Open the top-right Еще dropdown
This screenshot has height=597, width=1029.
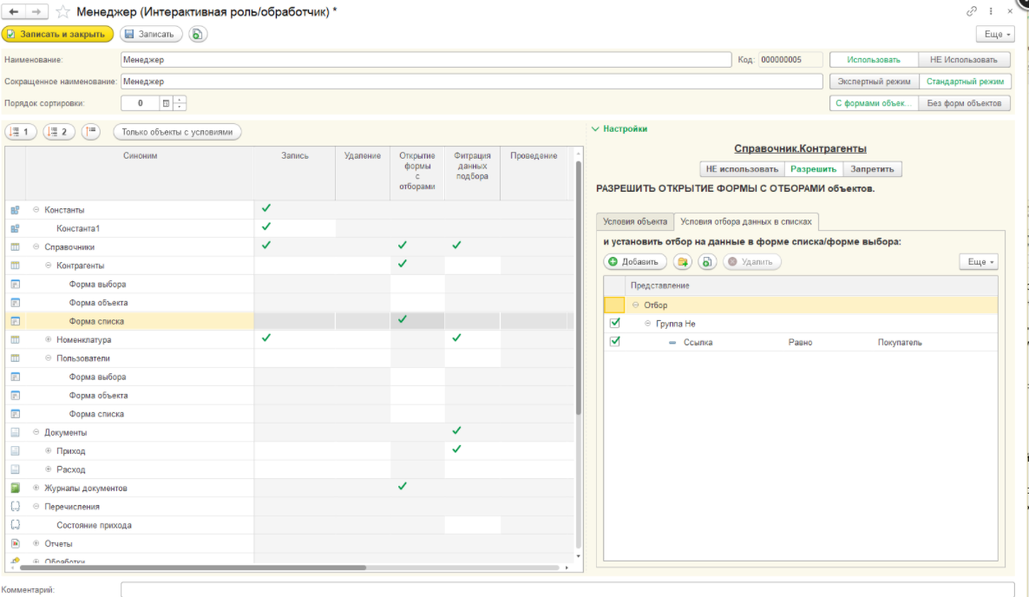pos(994,34)
